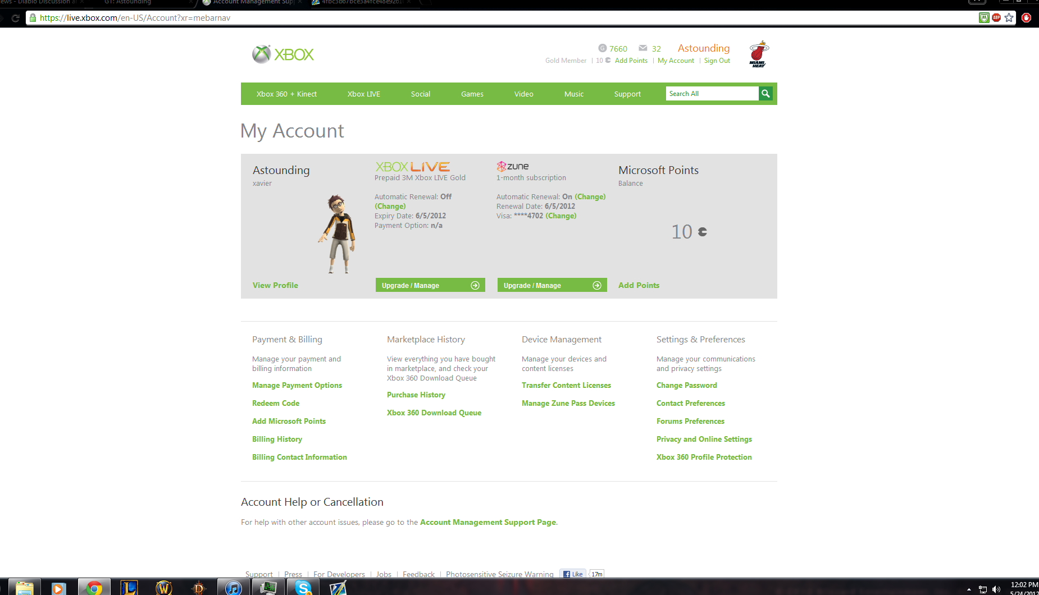Click the Redeem Code link
Image resolution: width=1039 pixels, height=595 pixels.
pyautogui.click(x=276, y=403)
